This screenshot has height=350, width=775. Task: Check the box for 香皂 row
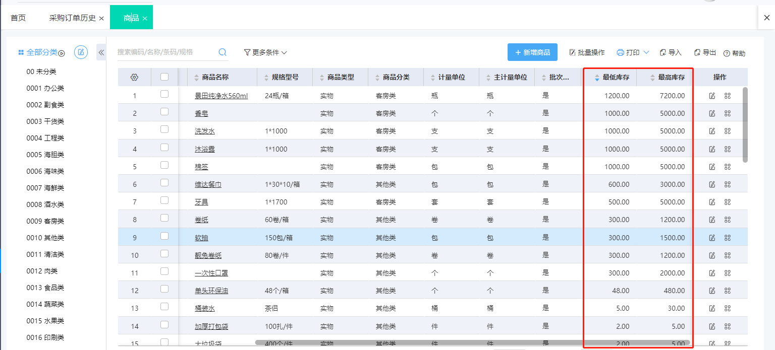click(164, 112)
